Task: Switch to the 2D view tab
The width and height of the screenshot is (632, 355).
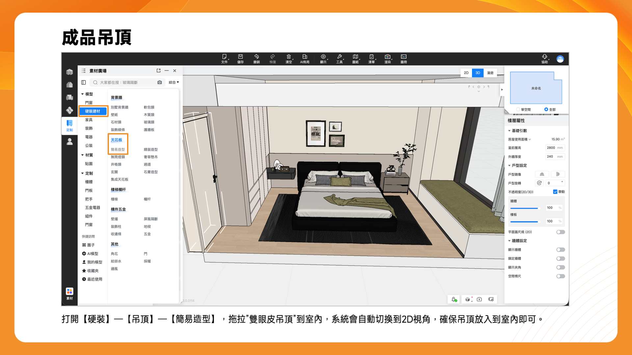Action: [x=466, y=73]
